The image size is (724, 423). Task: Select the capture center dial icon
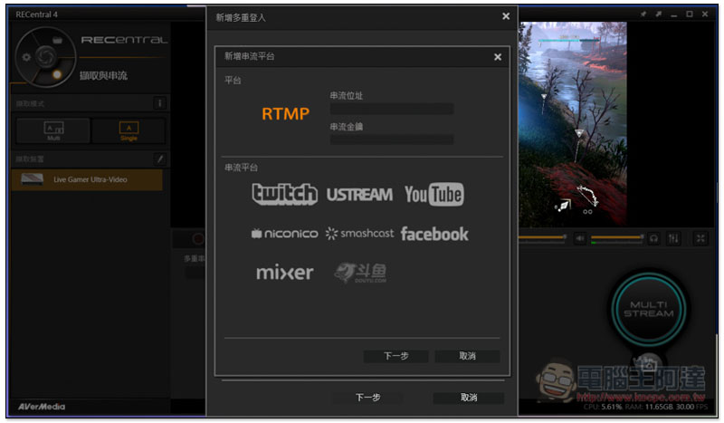[x=45, y=57]
